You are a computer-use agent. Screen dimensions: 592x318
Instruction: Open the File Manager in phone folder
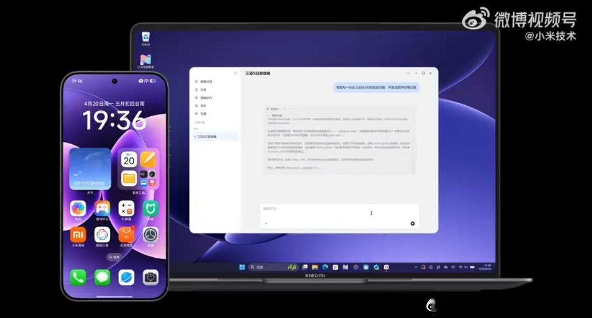tap(129, 178)
